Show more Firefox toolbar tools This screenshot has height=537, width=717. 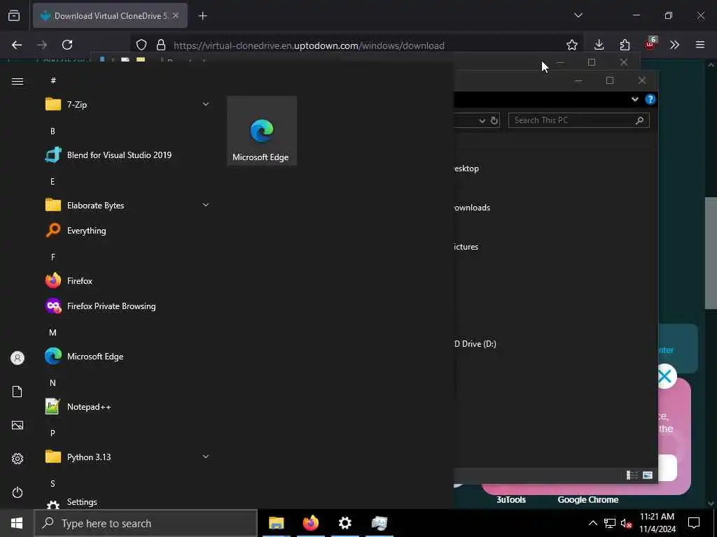[674, 45]
